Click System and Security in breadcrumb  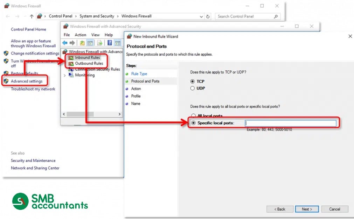tap(97, 16)
